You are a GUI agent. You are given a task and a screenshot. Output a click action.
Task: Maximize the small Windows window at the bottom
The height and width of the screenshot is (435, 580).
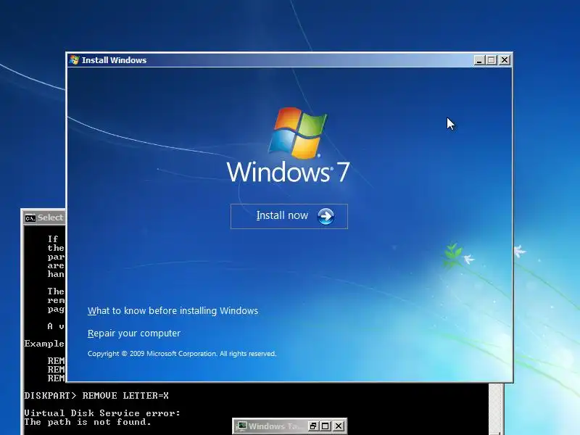pyautogui.click(x=326, y=426)
